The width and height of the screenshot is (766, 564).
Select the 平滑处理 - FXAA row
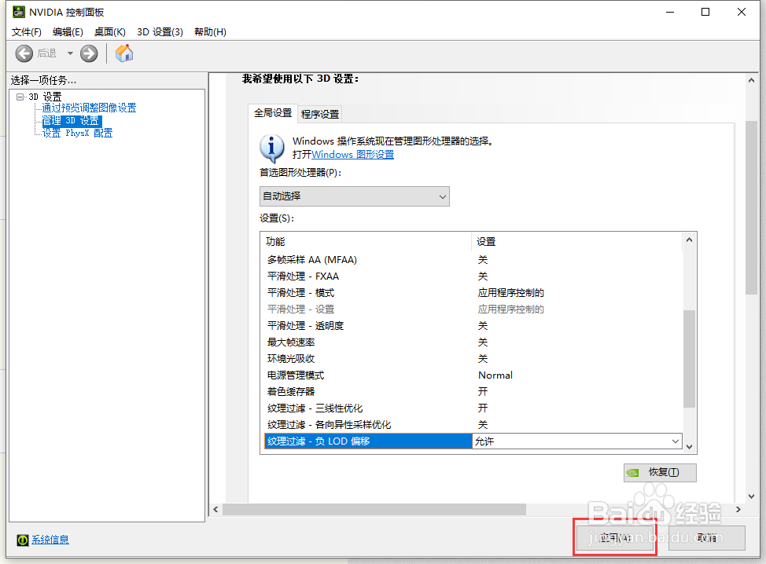coord(473,277)
